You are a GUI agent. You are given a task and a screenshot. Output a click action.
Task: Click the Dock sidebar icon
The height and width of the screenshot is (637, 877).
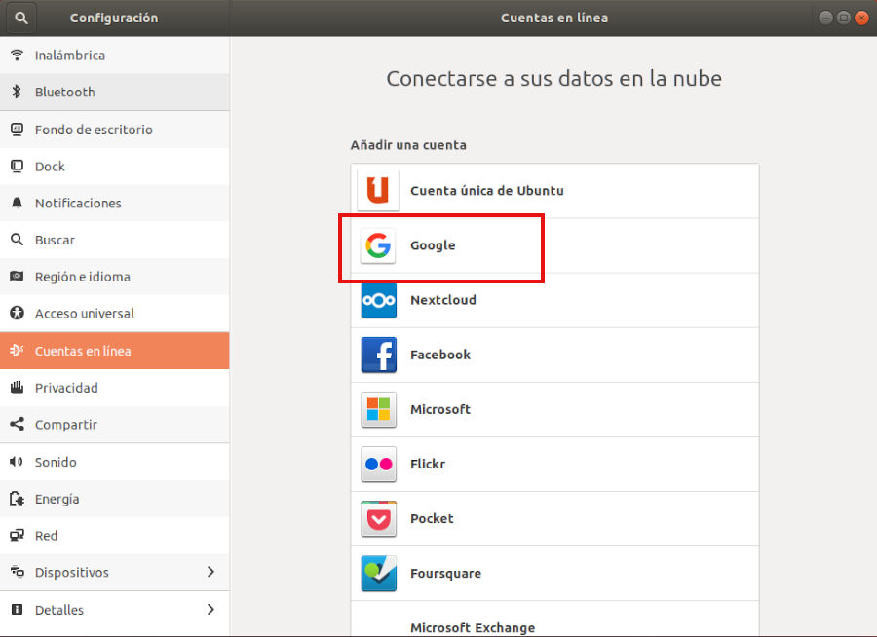pyautogui.click(x=18, y=167)
